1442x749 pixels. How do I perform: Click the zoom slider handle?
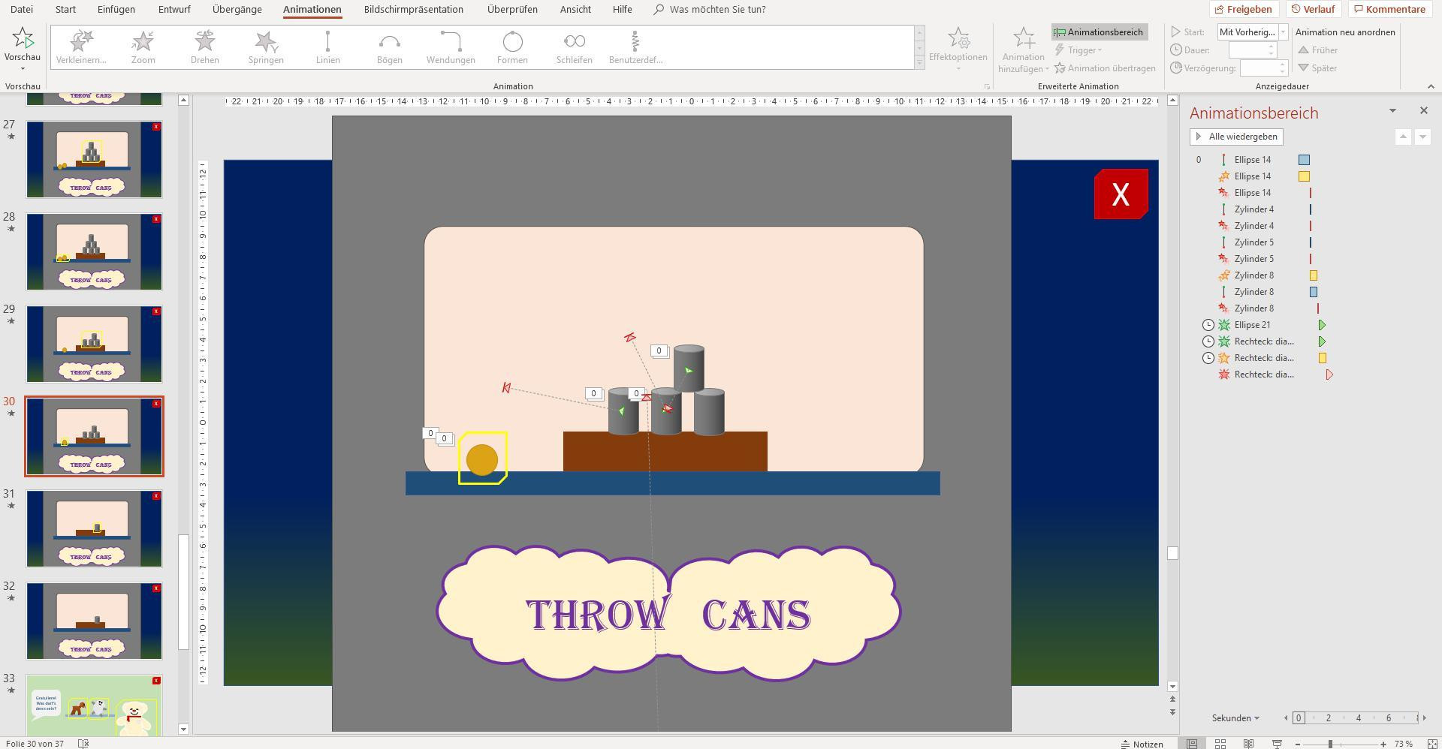tap(1330, 744)
